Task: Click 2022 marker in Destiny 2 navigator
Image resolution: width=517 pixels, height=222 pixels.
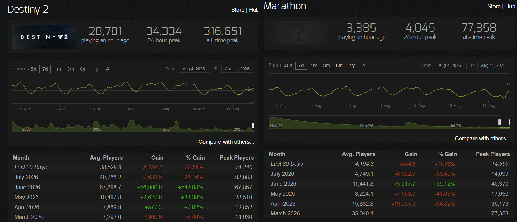Action: 97,129
